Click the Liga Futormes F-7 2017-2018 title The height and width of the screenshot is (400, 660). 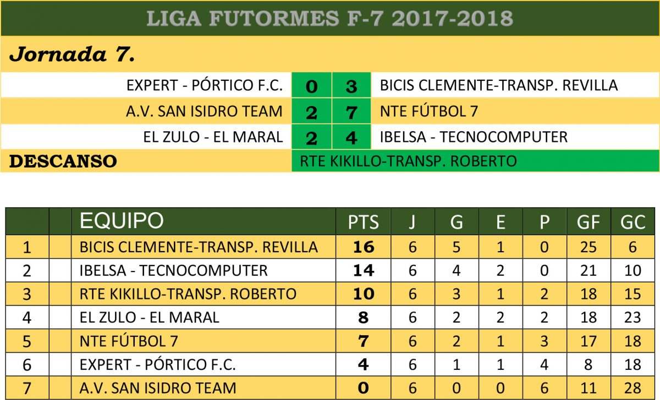point(330,18)
